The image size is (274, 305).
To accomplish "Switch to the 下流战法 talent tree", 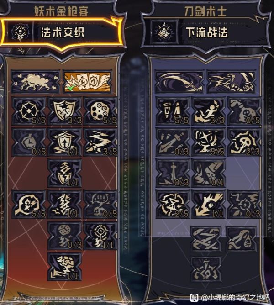I will click(206, 32).
